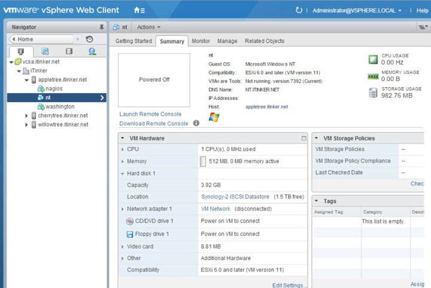Collapse the VM Storage Policies panel

tap(317, 138)
